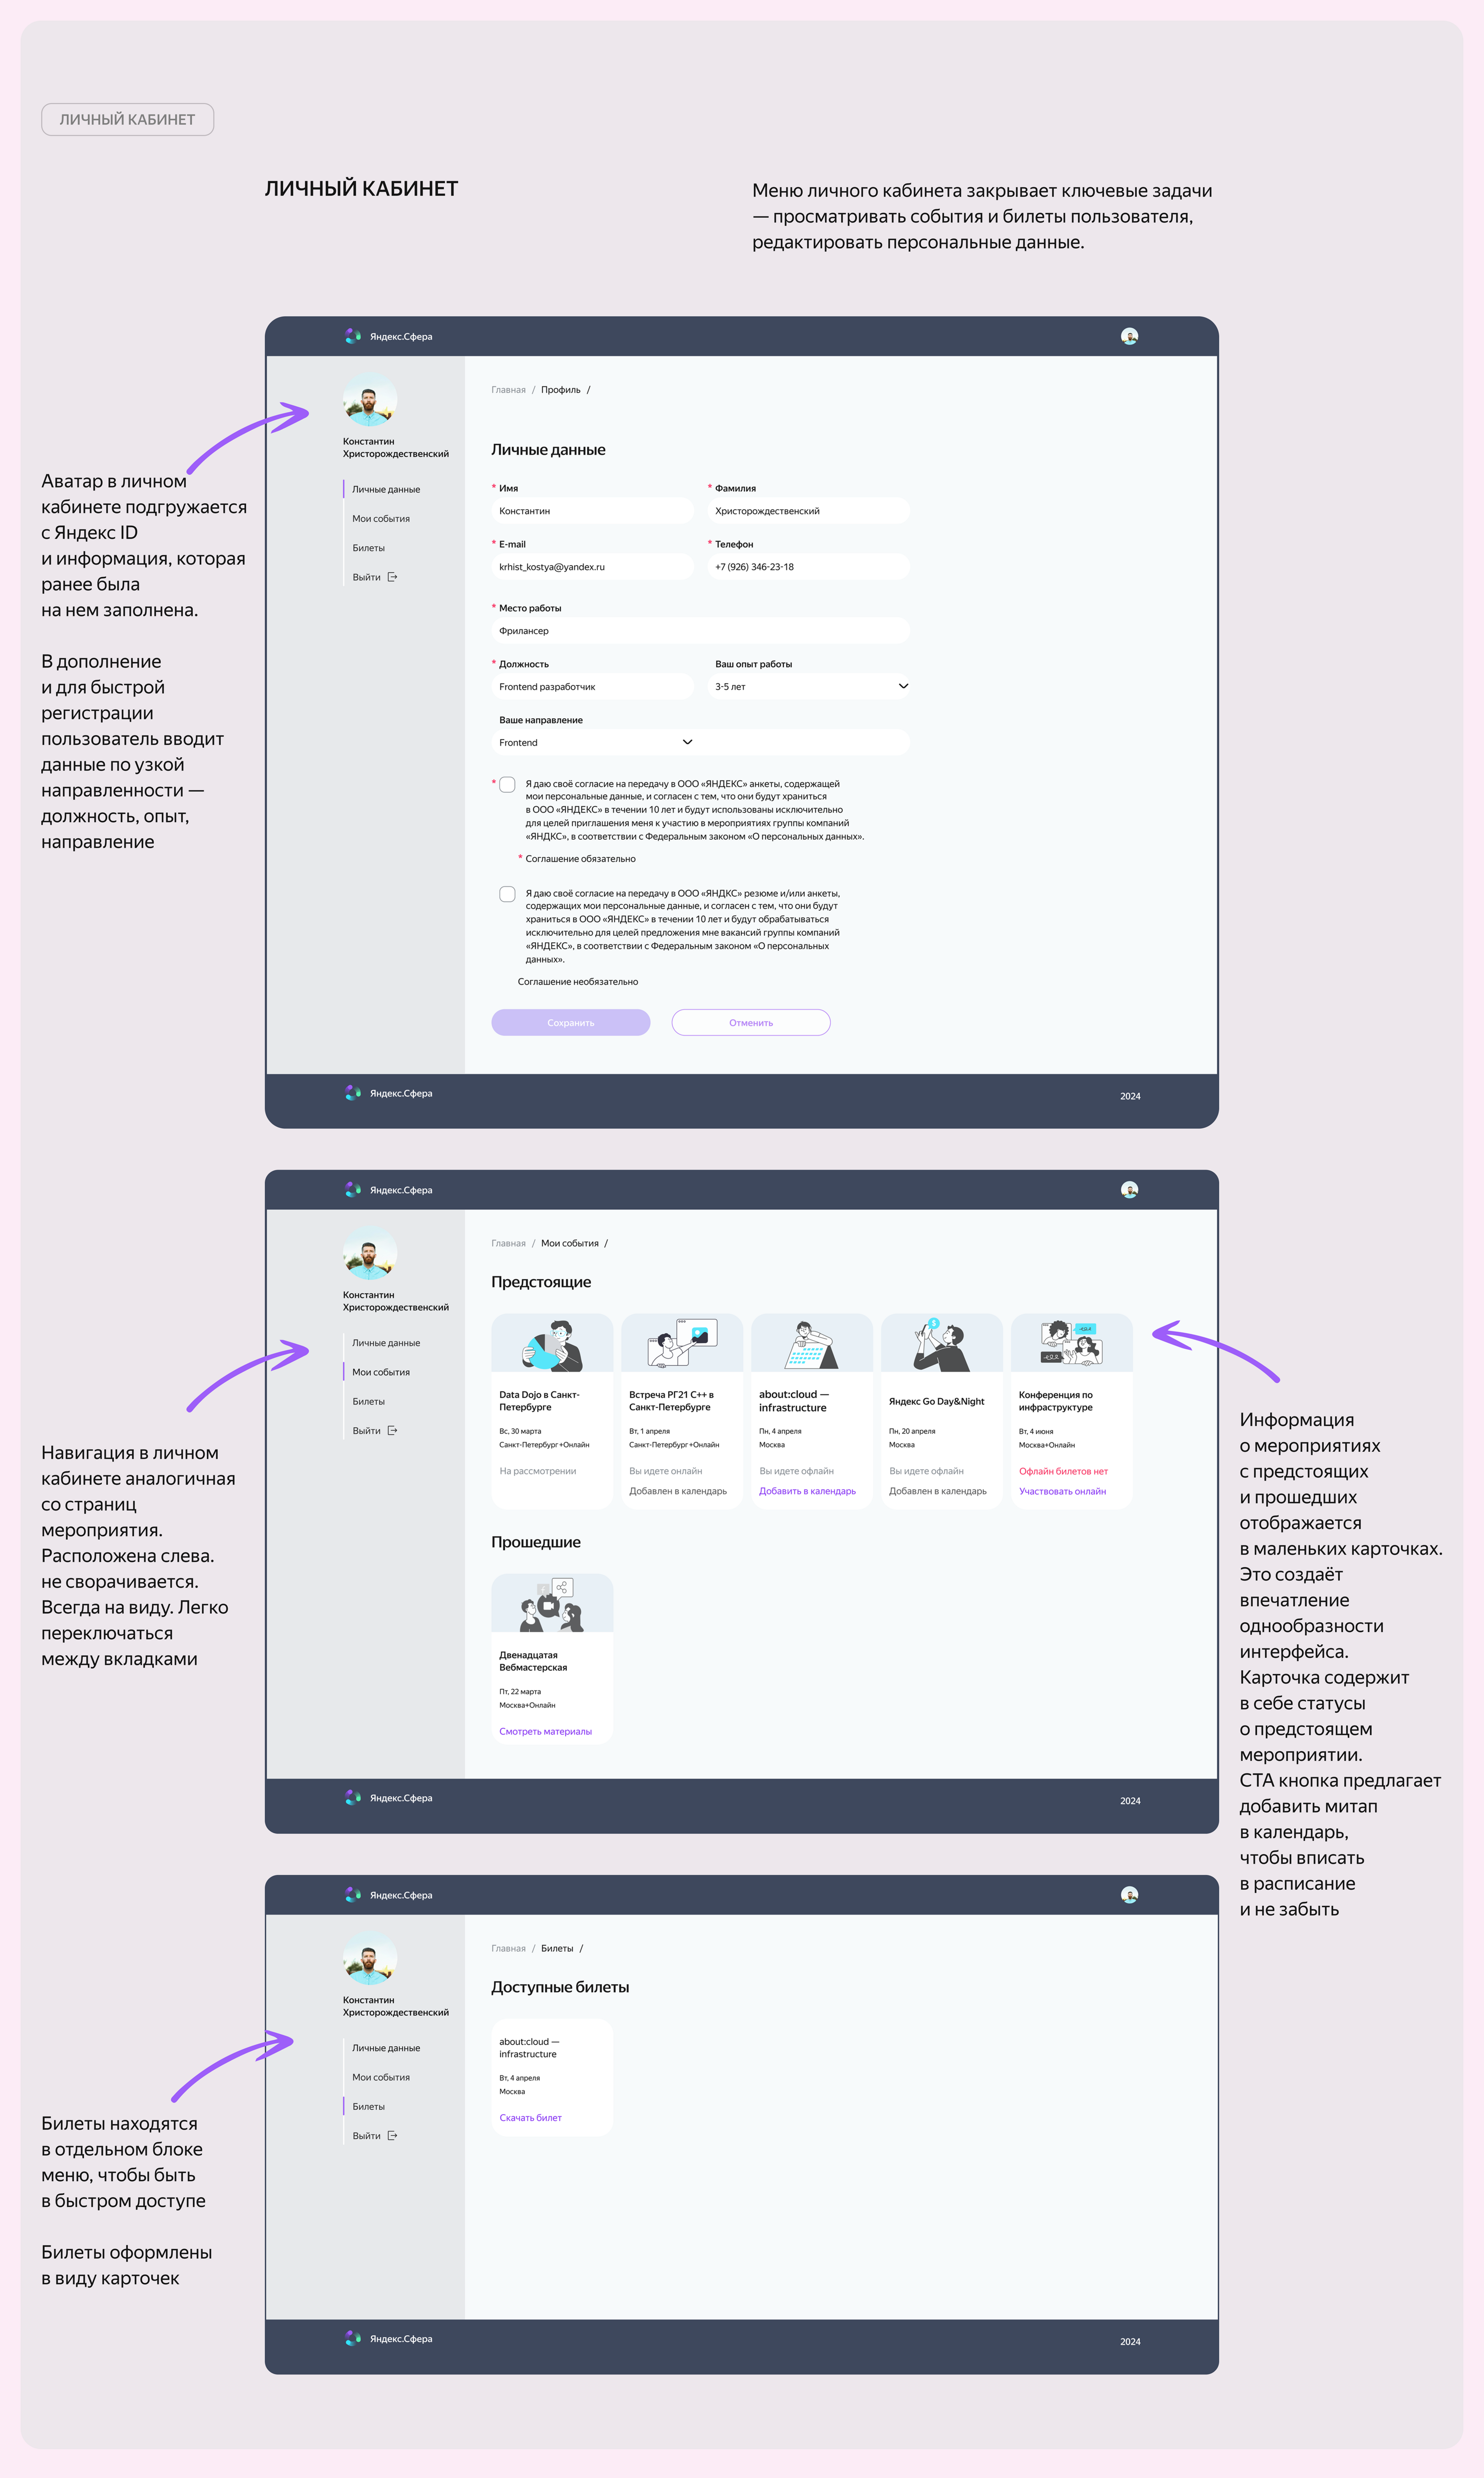Click Скачать билет link
1484x2478 pixels.
(x=530, y=2117)
